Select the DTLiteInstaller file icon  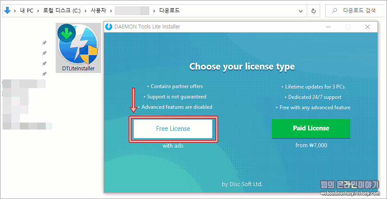tap(78, 48)
